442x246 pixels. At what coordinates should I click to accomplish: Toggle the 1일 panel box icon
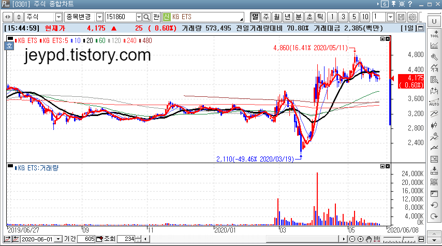click(x=421, y=28)
